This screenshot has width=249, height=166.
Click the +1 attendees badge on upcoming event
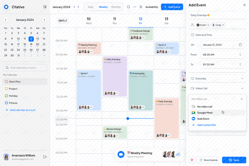(x=178, y=154)
